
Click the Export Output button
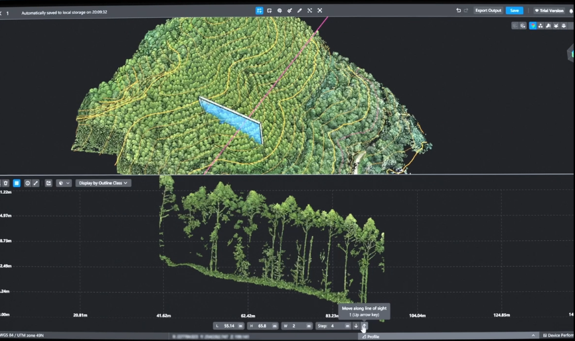point(488,11)
